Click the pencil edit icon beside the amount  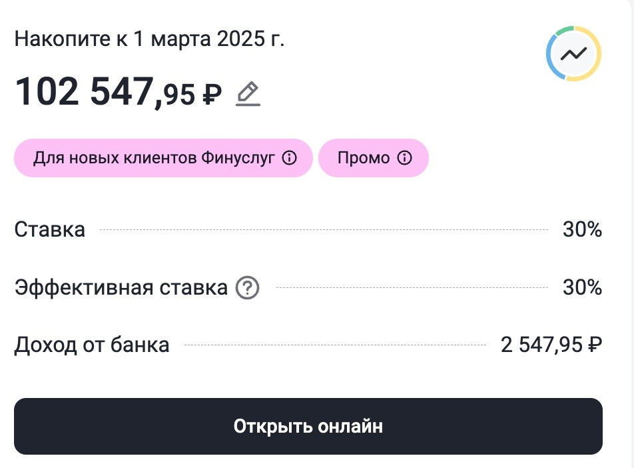247,93
